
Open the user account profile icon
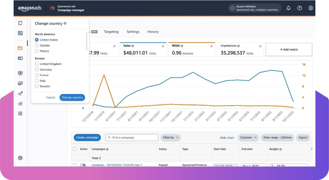coord(311,8)
